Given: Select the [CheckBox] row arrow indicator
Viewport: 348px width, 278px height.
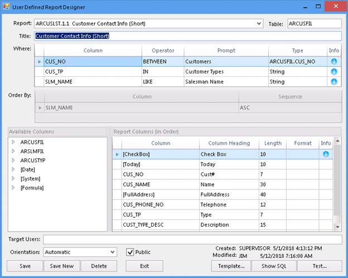Looking at the screenshot, I should [117, 154].
